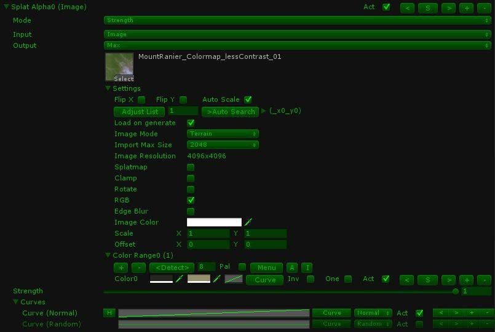Screen dimensions: 495x332
Task: Toggle Act checkbox in Curve (Normal) row
Action: pos(419,313)
